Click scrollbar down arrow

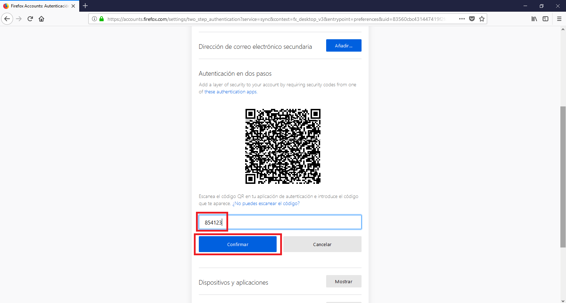(x=563, y=301)
